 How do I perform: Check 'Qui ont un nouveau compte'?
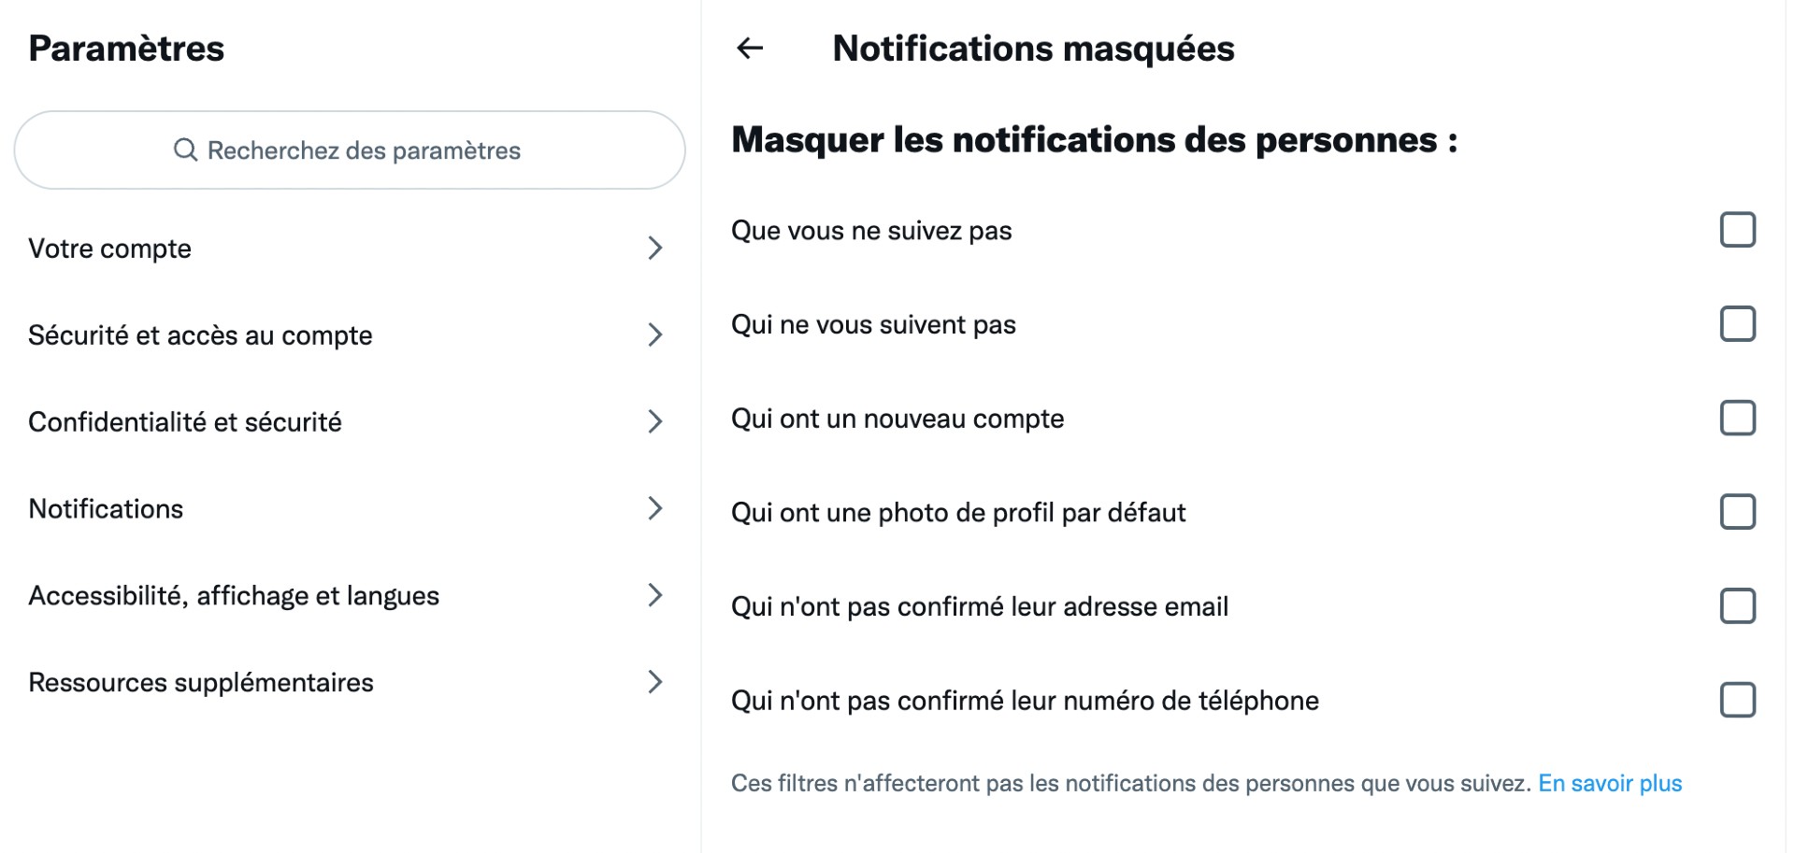[x=1738, y=418]
